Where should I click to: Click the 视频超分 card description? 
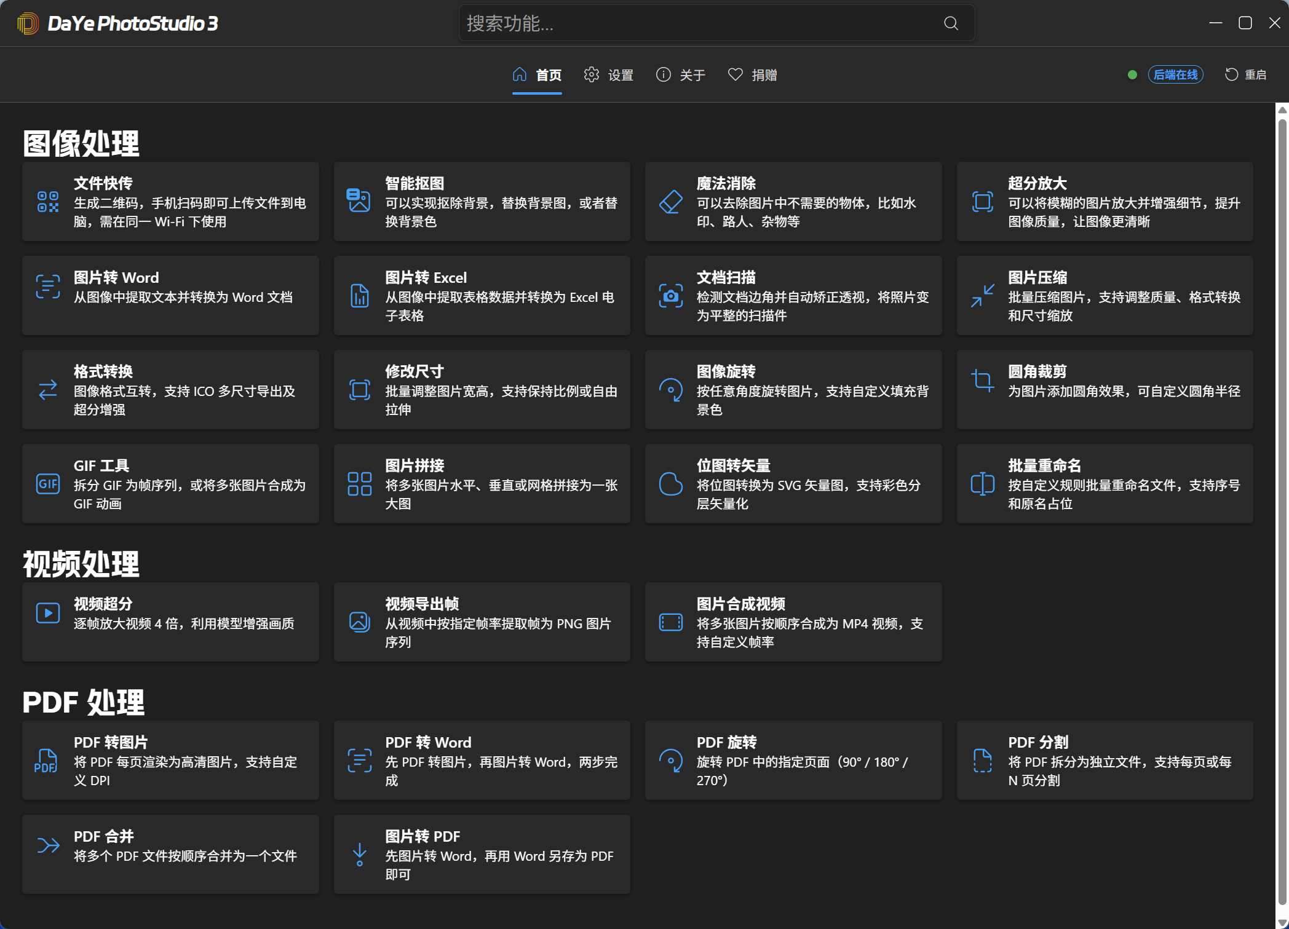coord(184,623)
